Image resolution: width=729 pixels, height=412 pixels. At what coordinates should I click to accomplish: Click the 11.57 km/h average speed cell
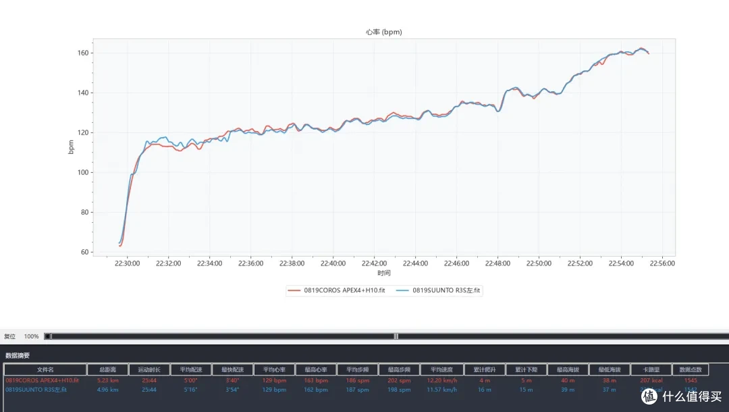pos(441,390)
